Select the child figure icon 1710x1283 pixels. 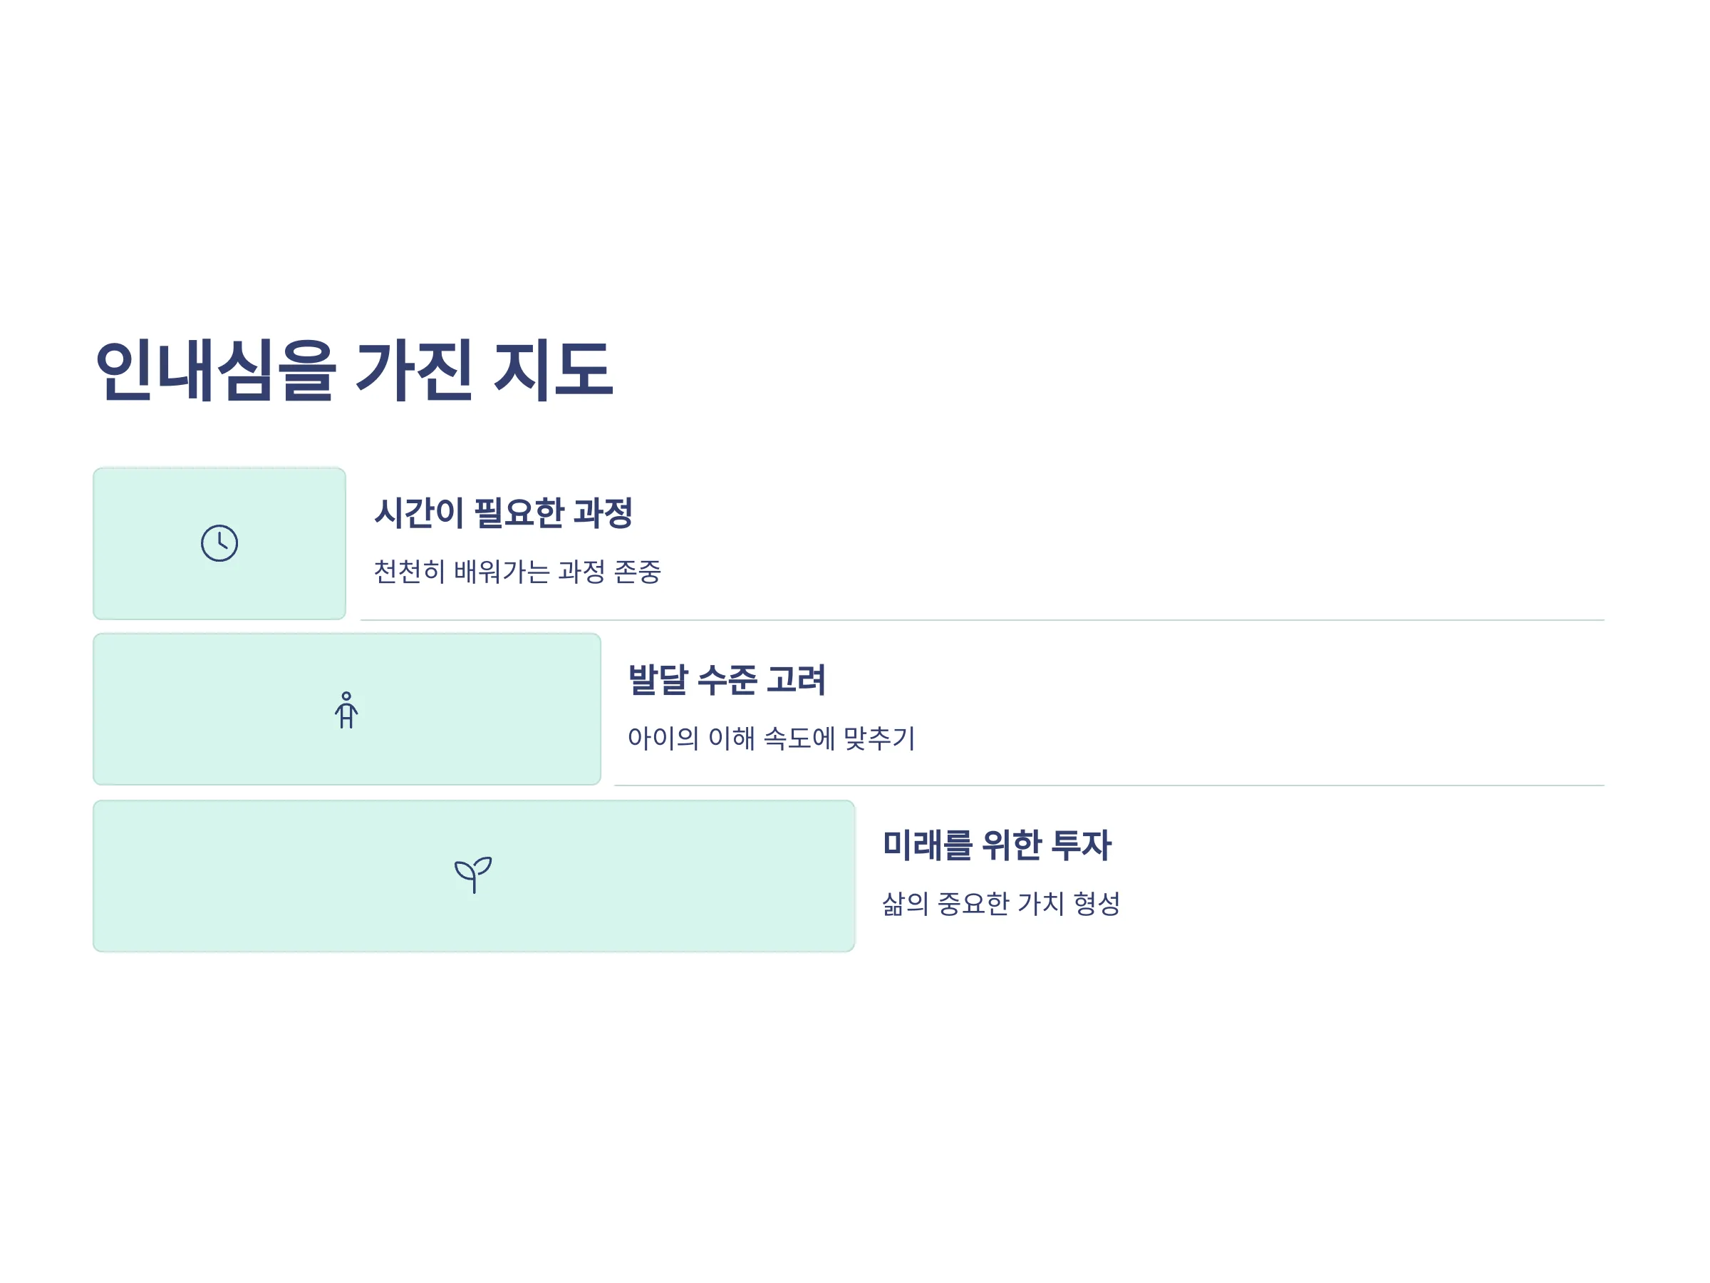pyautogui.click(x=346, y=710)
